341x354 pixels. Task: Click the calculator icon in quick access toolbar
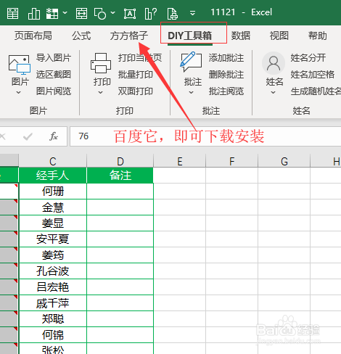click(x=12, y=13)
